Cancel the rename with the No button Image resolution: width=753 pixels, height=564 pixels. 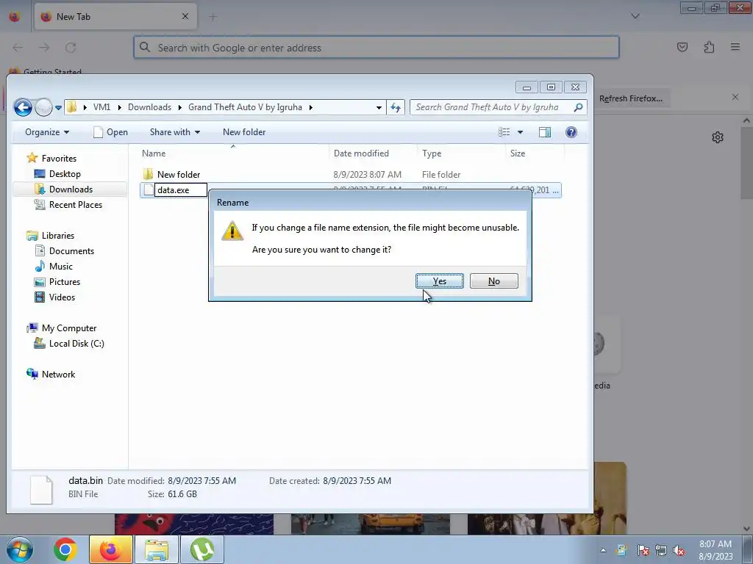pos(493,281)
